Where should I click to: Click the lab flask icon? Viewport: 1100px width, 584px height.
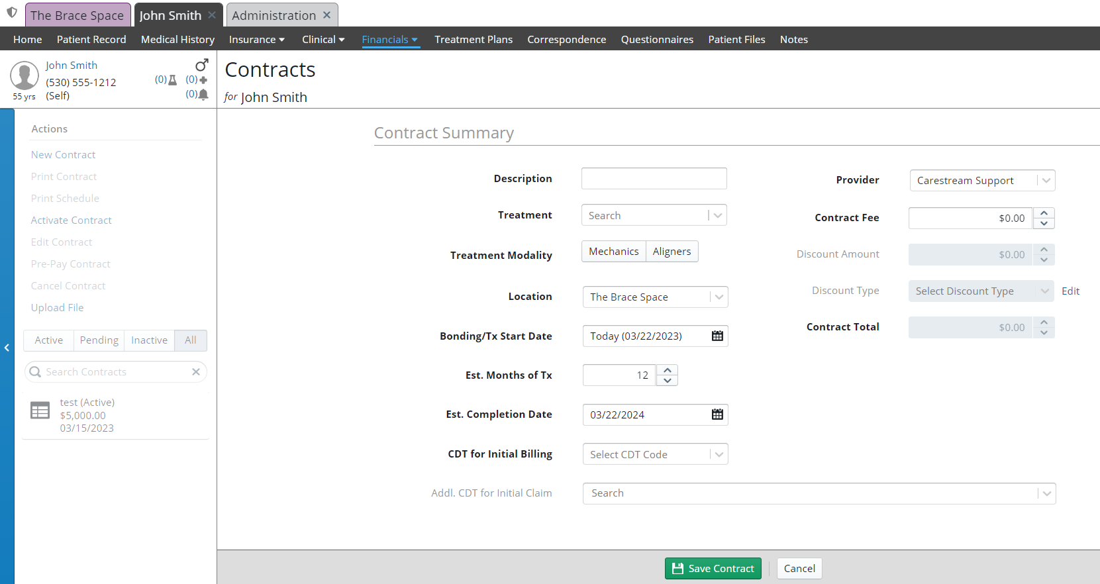[x=173, y=79]
